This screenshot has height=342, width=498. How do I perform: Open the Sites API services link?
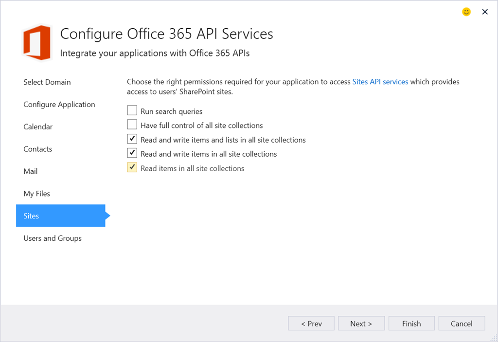click(380, 82)
